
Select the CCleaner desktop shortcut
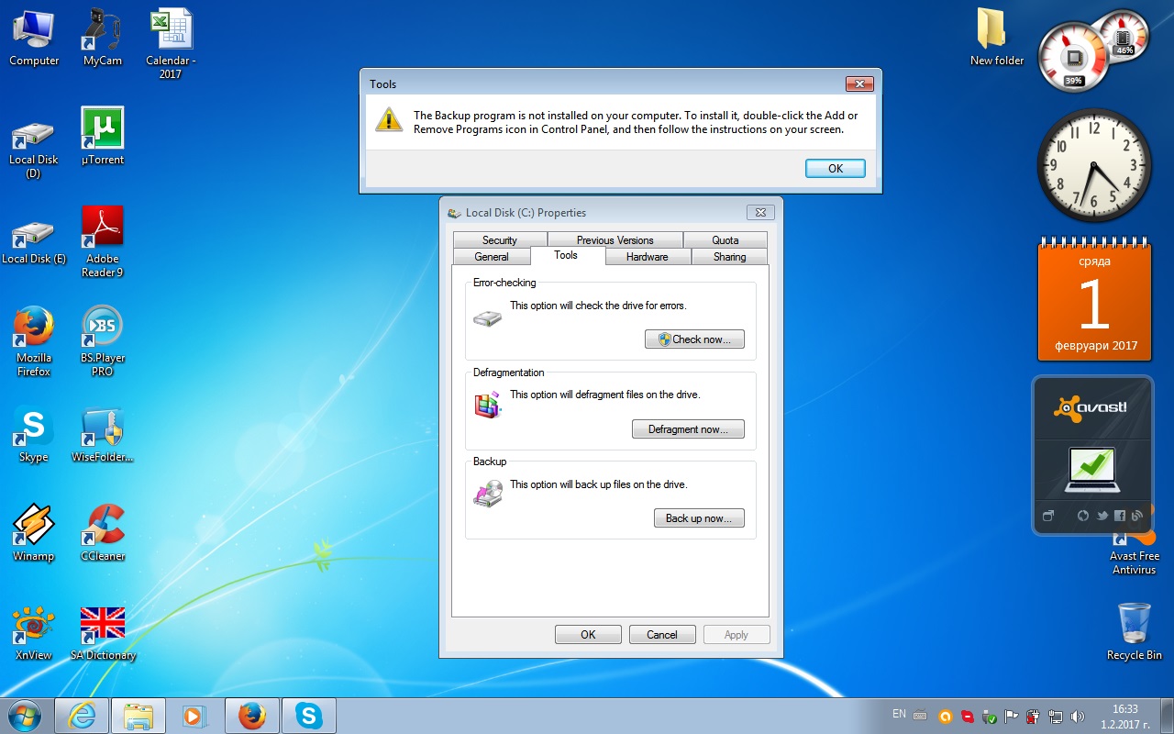[x=103, y=532]
